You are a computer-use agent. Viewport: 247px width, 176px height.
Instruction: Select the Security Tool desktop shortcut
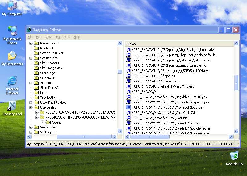[12, 108]
